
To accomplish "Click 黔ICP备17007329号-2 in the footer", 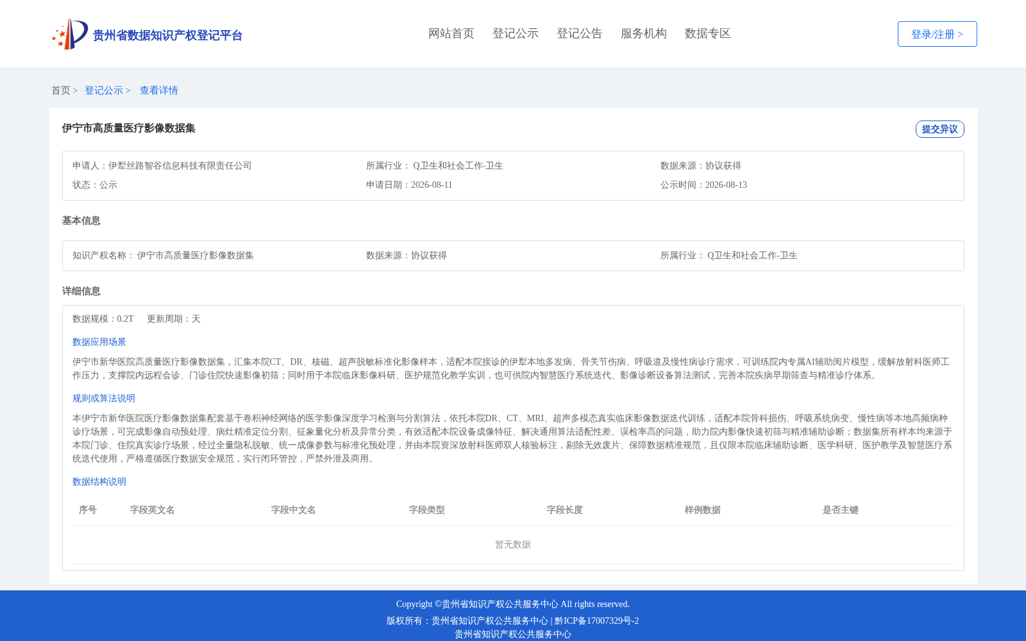I will tap(597, 620).
